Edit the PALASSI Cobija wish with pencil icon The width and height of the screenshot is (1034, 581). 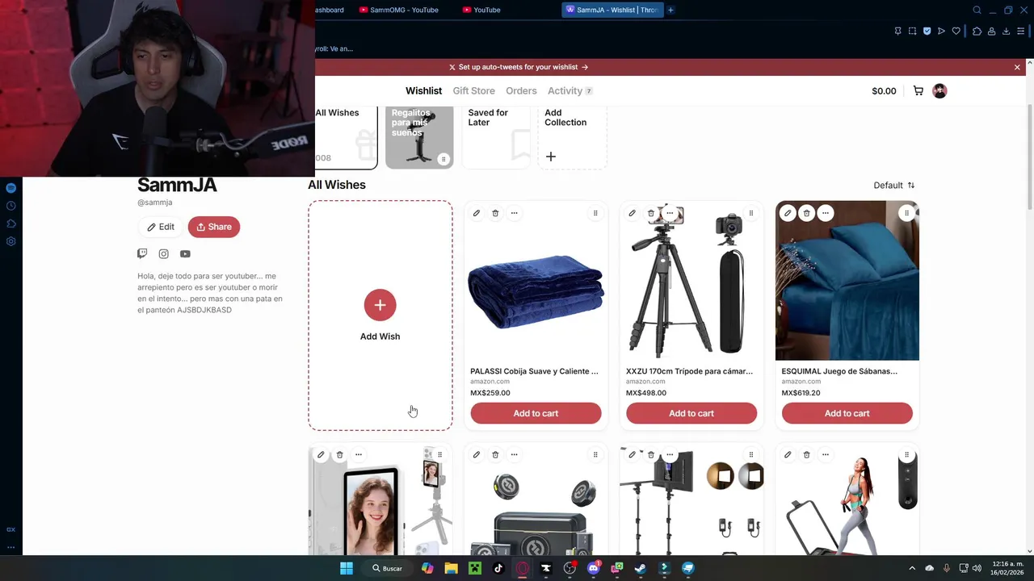click(477, 213)
